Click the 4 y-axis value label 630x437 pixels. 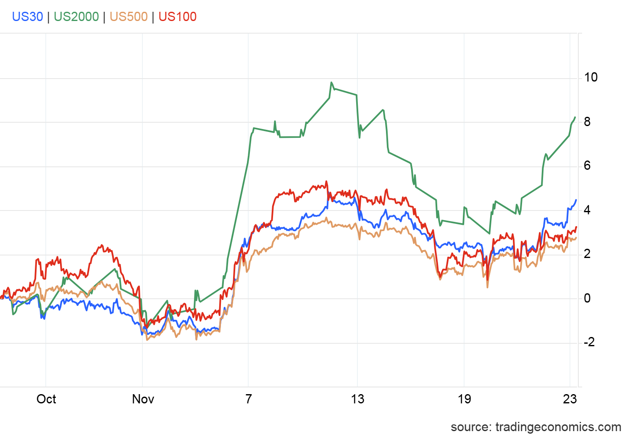pos(587,210)
